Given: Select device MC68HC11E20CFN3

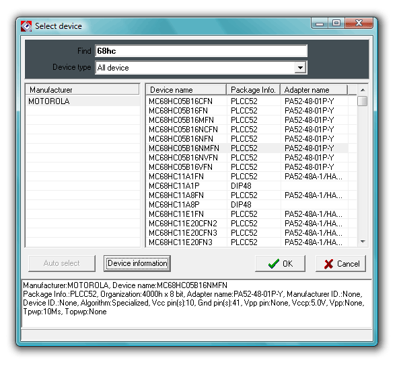Looking at the screenshot, I should [183, 233].
